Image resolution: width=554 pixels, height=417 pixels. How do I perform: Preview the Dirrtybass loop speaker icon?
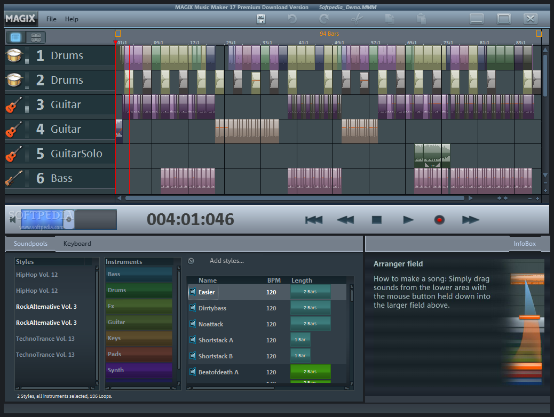pyautogui.click(x=193, y=308)
